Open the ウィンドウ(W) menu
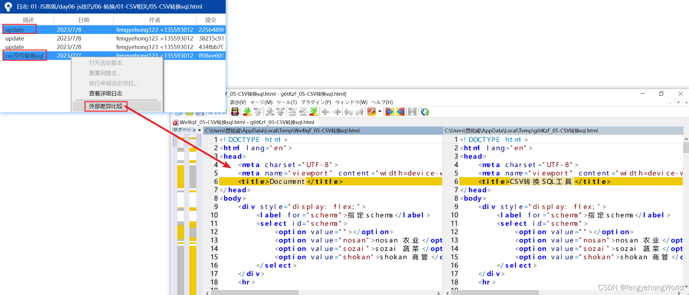Screen dimensions: 689x295 pos(351,102)
